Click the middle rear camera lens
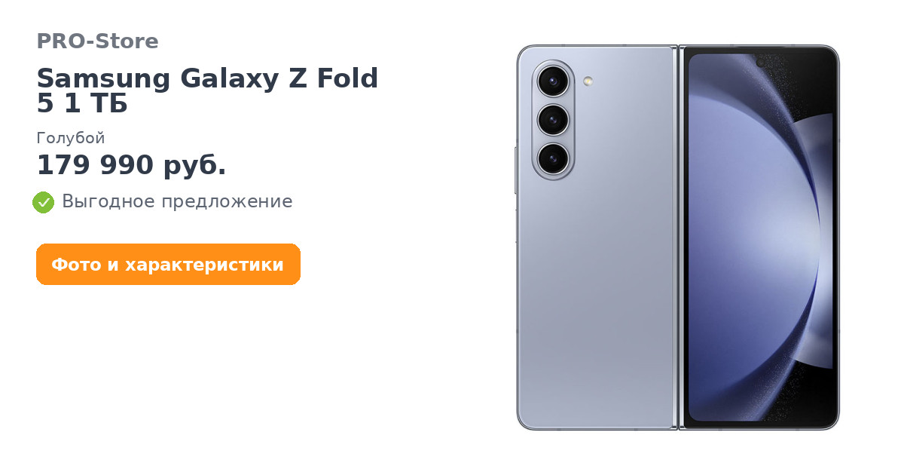904x475 pixels. [x=553, y=120]
